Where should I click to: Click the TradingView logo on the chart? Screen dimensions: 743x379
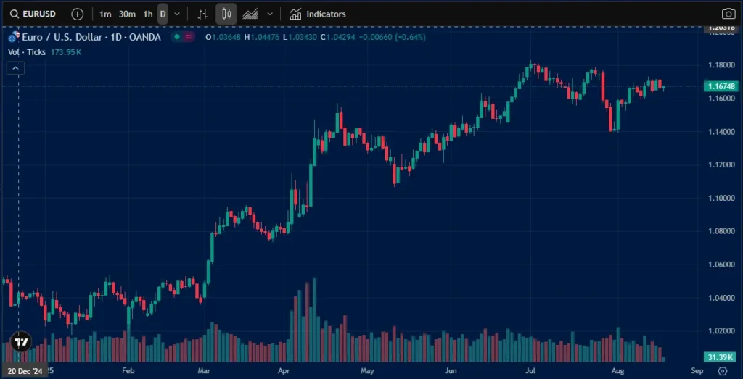21,343
